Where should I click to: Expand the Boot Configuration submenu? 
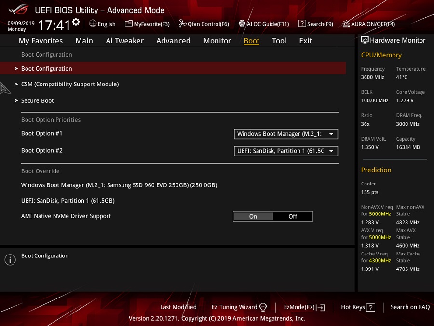pyautogui.click(x=173, y=68)
